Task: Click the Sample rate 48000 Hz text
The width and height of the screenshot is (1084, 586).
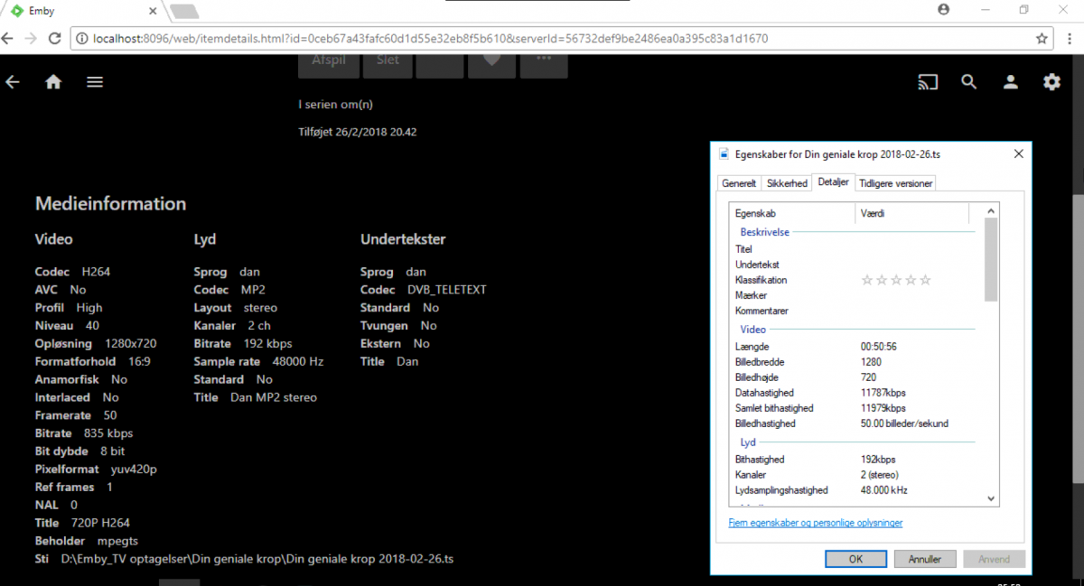Action: [x=258, y=361]
